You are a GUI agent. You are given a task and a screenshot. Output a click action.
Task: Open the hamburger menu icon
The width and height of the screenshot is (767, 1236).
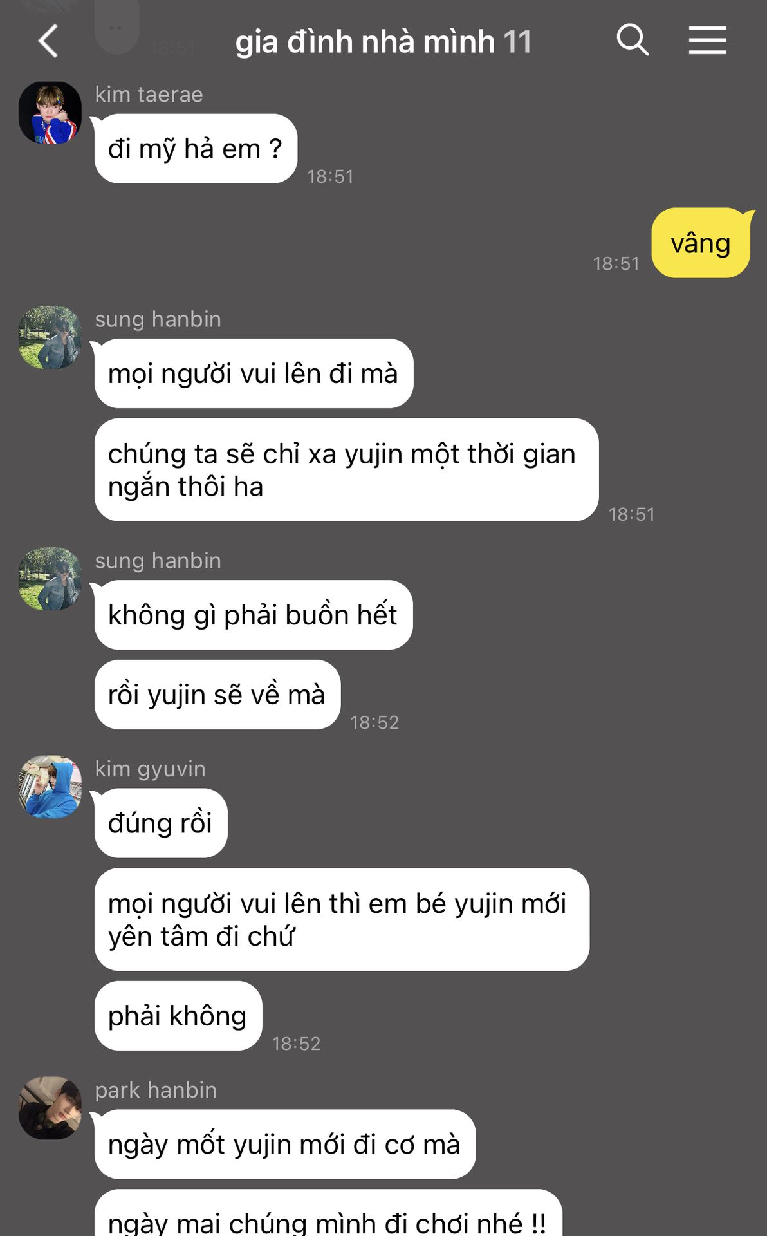[707, 41]
